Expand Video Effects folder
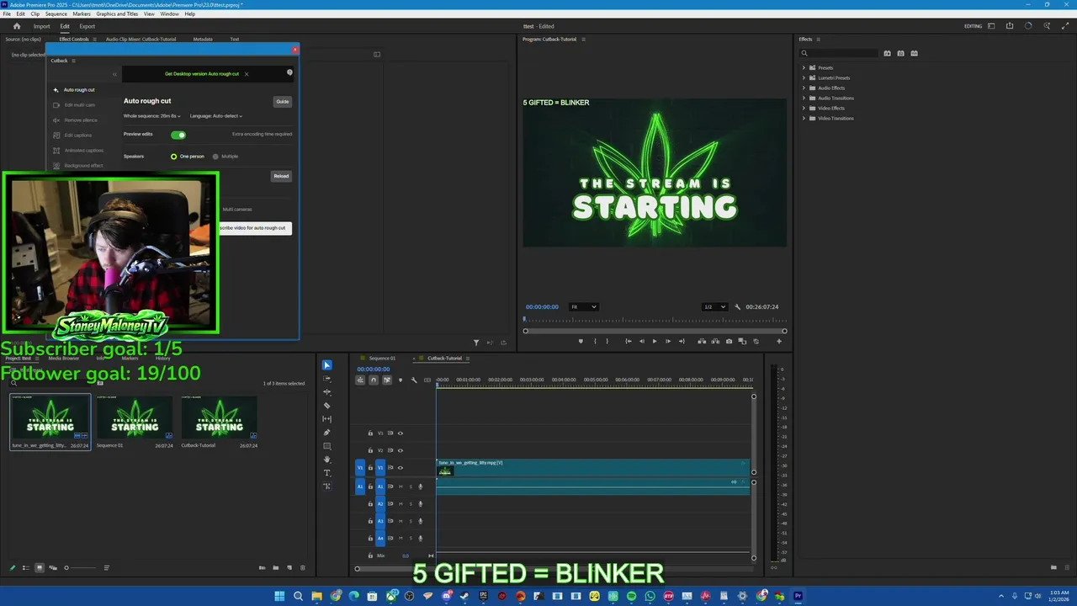Image resolution: width=1077 pixels, height=606 pixels. 804,109
